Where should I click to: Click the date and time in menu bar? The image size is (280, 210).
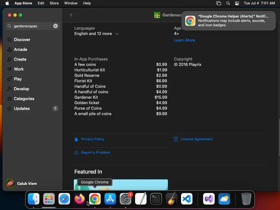point(259,3)
